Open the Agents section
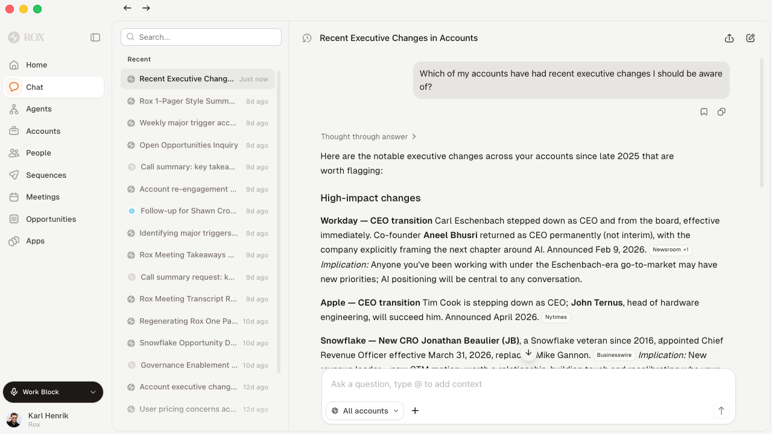The height and width of the screenshot is (434, 772). click(54, 109)
